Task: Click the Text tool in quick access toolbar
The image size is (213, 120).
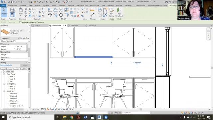Action: [47, 2]
